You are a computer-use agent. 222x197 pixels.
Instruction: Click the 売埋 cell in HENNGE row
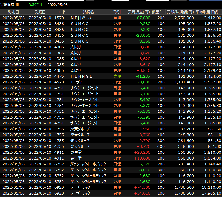click(117, 76)
